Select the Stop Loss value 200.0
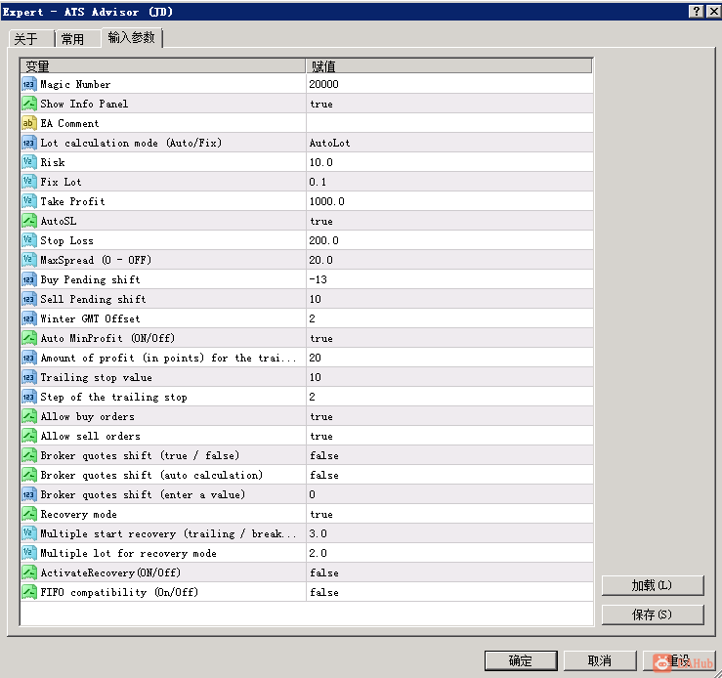The image size is (722, 678). coord(449,240)
